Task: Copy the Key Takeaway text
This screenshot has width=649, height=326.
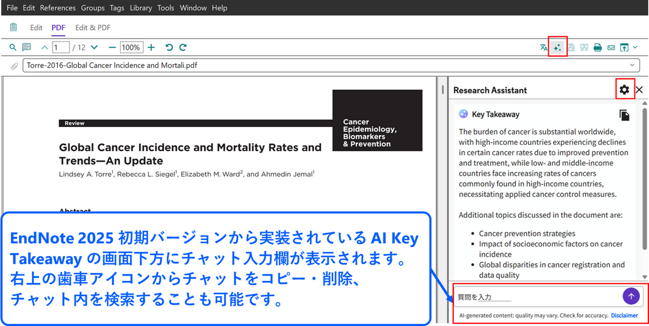Action: pos(624,115)
